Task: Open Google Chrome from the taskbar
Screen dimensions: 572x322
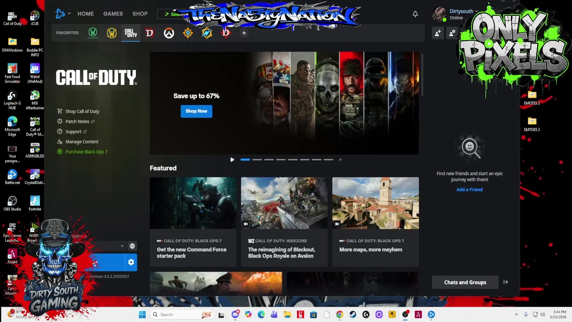Action: click(340, 314)
